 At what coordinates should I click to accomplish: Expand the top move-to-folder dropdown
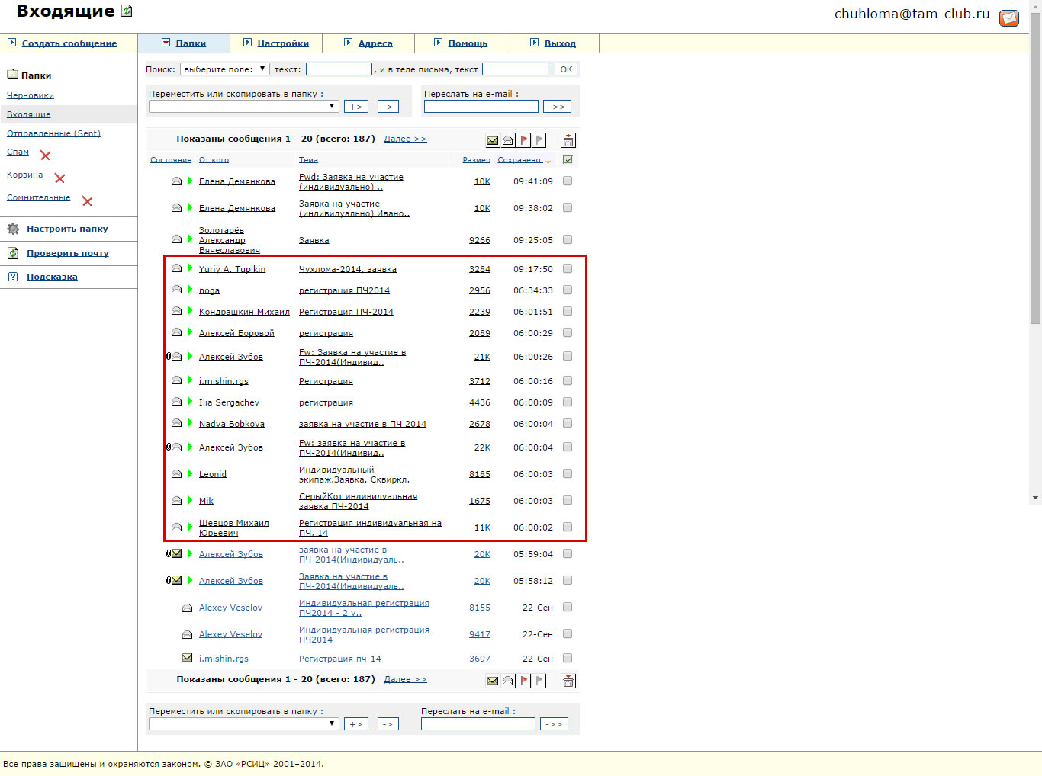pos(243,107)
